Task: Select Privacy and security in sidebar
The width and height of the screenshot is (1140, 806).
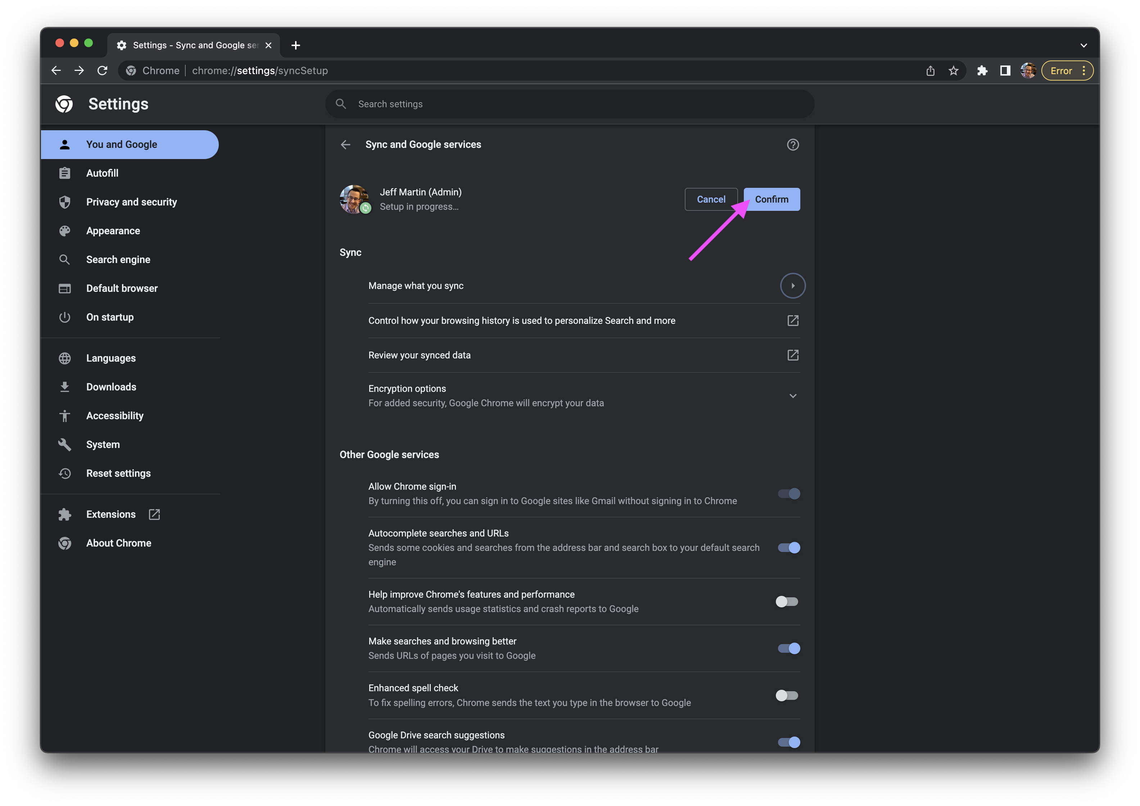Action: [131, 202]
